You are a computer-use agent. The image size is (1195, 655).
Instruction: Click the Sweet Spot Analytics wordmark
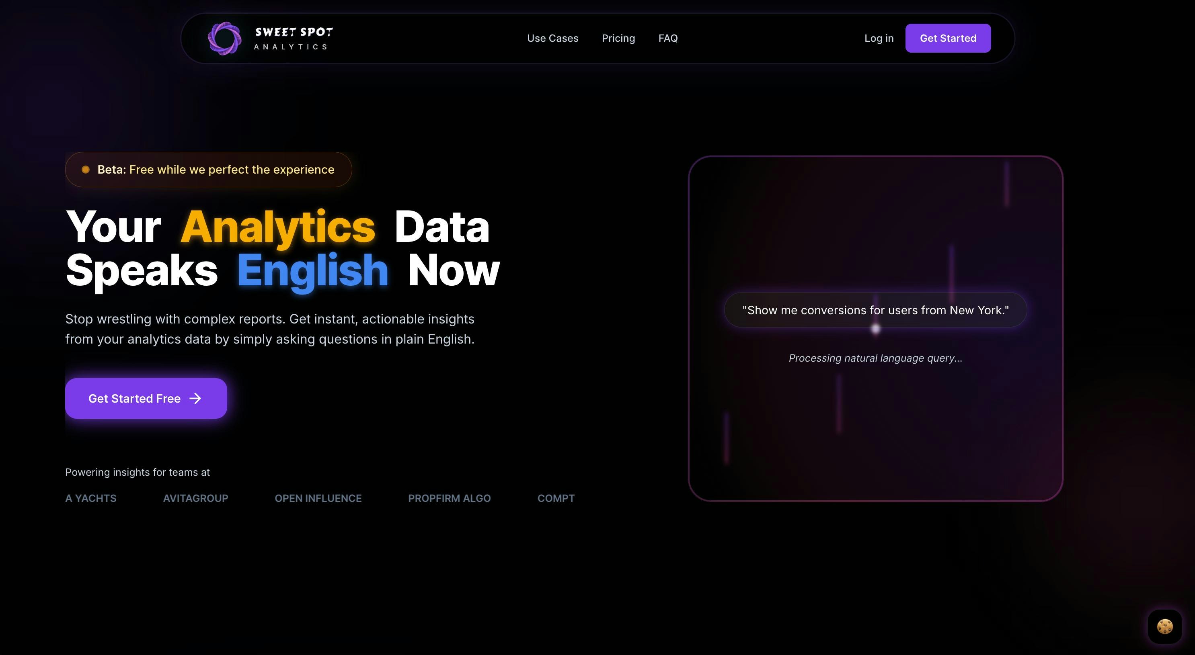point(293,39)
